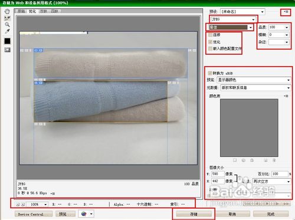Click the image width field 590
Screen dimensions: 295x220
pyautogui.click(x=218, y=174)
